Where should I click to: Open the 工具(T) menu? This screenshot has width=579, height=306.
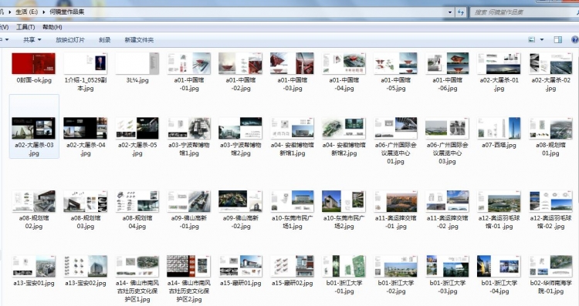point(25,27)
